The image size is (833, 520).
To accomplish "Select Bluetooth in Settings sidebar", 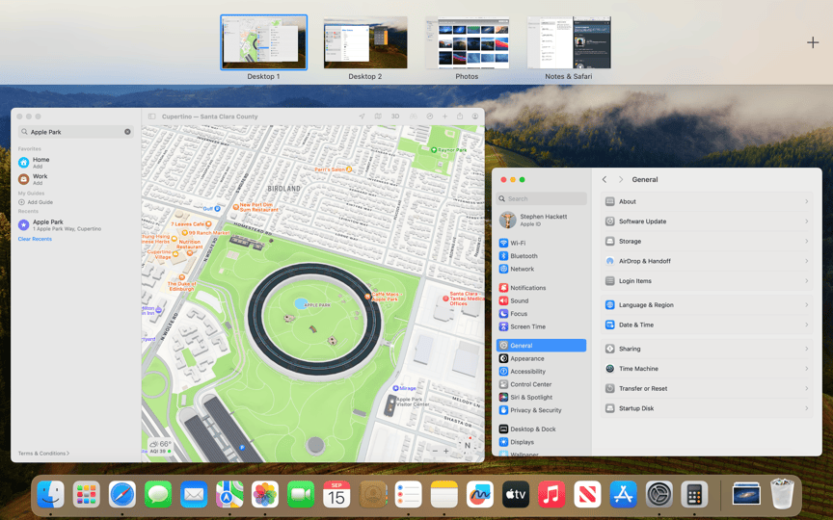I will pyautogui.click(x=541, y=256).
